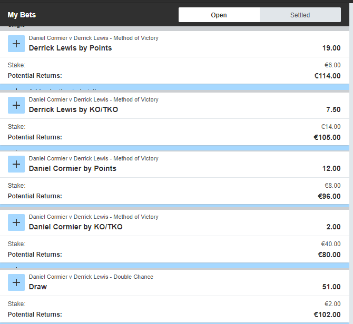The height and width of the screenshot is (324, 353).
Task: Expand the Derrick Lewis by Points bet
Action: click(x=16, y=44)
